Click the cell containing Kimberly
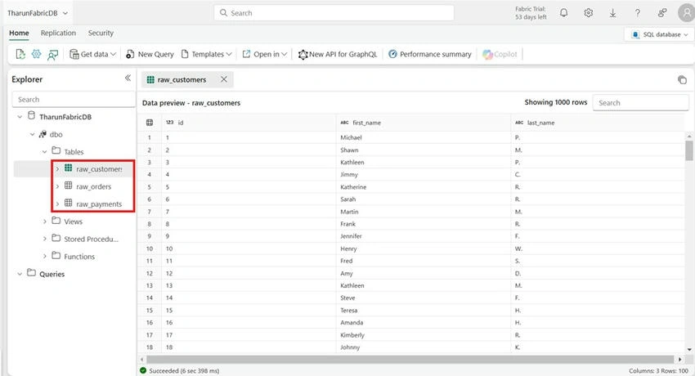The width and height of the screenshot is (695, 376). click(424, 335)
